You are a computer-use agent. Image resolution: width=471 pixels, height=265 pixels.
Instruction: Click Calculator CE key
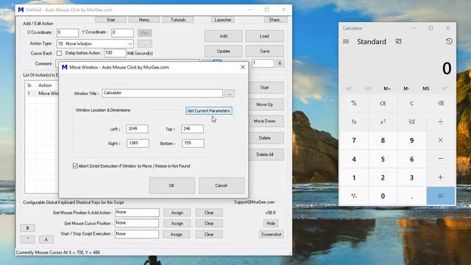pyautogui.click(x=383, y=103)
